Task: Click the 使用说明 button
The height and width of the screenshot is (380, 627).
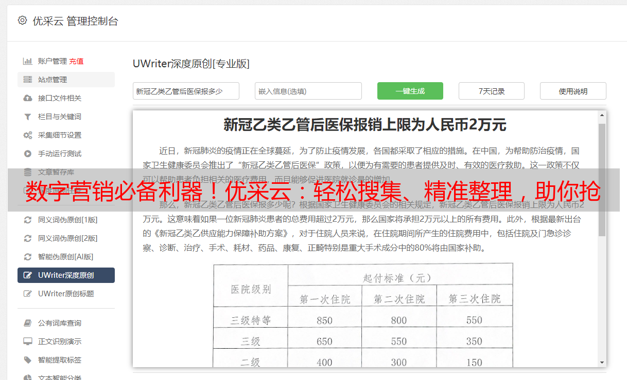Action: tap(572, 91)
